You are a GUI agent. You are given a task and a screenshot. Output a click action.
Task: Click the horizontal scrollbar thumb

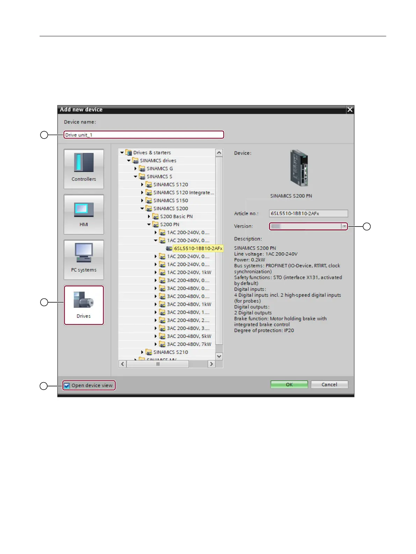[158, 364]
